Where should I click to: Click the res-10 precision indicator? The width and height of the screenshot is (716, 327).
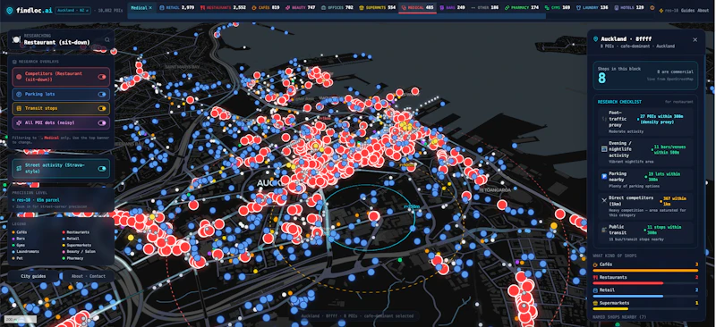point(669,10)
